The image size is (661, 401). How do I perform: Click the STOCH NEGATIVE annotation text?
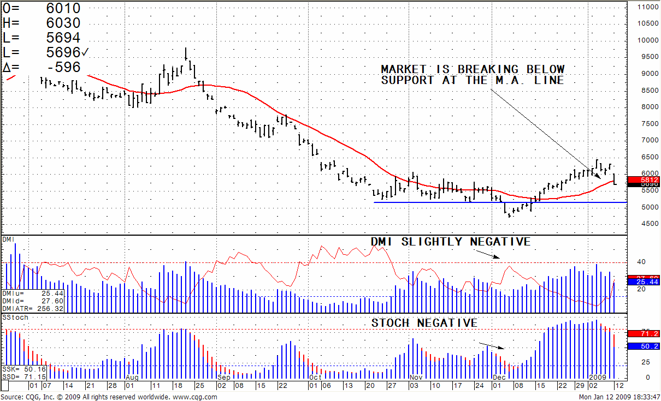pos(424,323)
